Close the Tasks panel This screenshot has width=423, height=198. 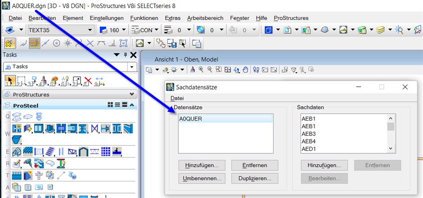pos(133,55)
